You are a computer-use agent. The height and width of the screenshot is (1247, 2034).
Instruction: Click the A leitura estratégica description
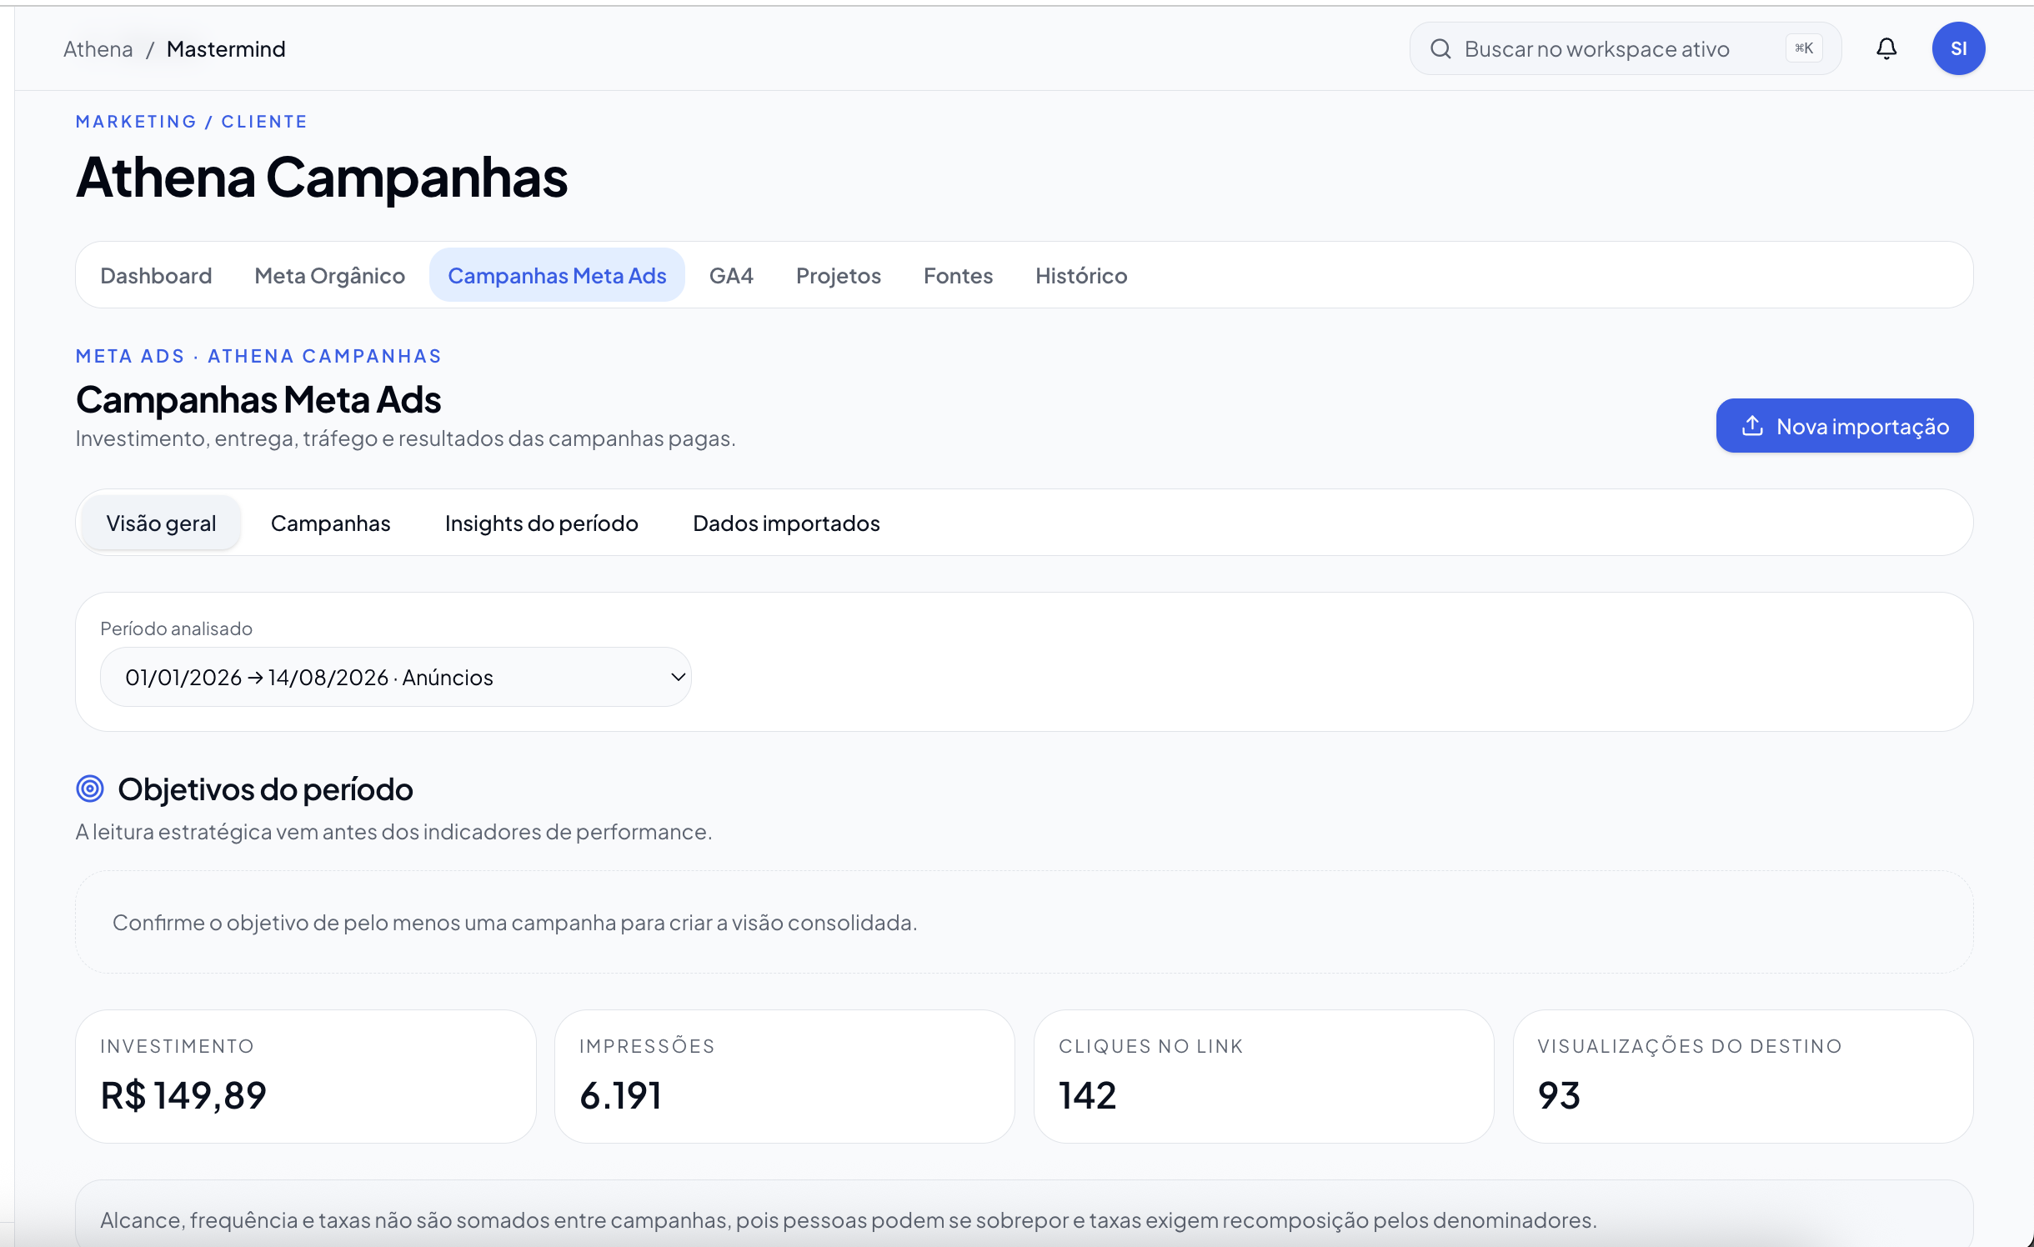click(394, 832)
